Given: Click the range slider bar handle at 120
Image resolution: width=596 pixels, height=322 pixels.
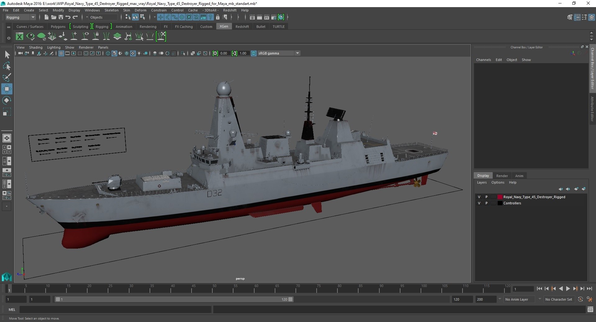Looking at the screenshot, I should pyautogui.click(x=290, y=299).
